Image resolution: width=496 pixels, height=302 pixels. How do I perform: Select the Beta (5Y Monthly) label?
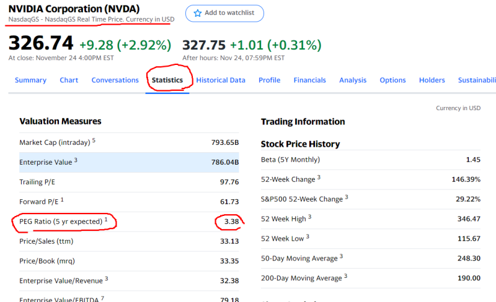pyautogui.click(x=290, y=160)
